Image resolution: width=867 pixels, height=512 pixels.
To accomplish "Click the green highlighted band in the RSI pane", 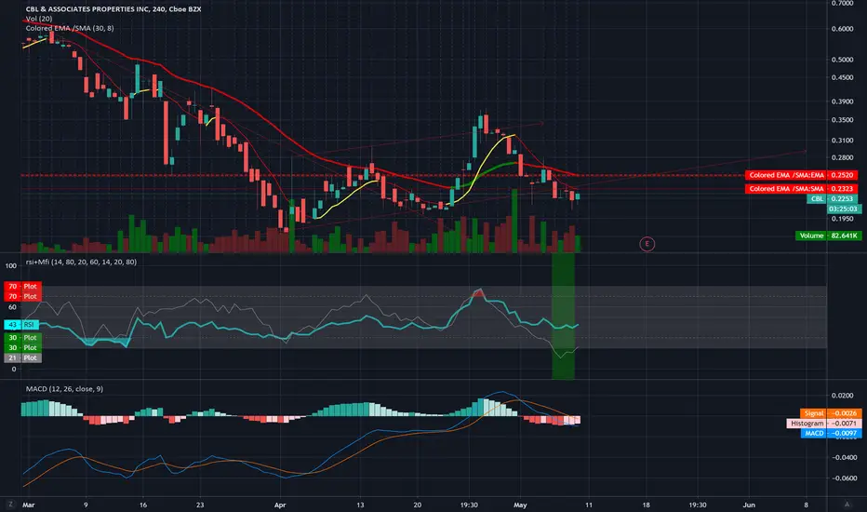I will click(563, 317).
